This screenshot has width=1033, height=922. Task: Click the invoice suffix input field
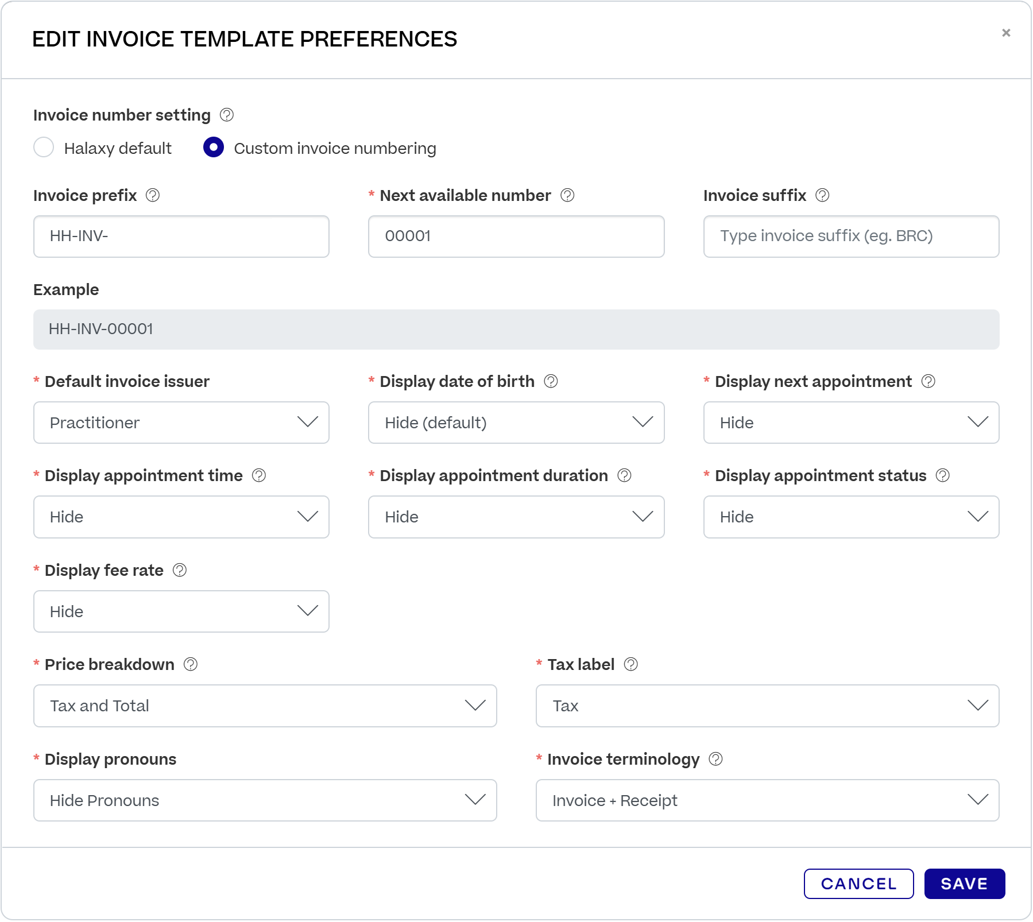[851, 237]
